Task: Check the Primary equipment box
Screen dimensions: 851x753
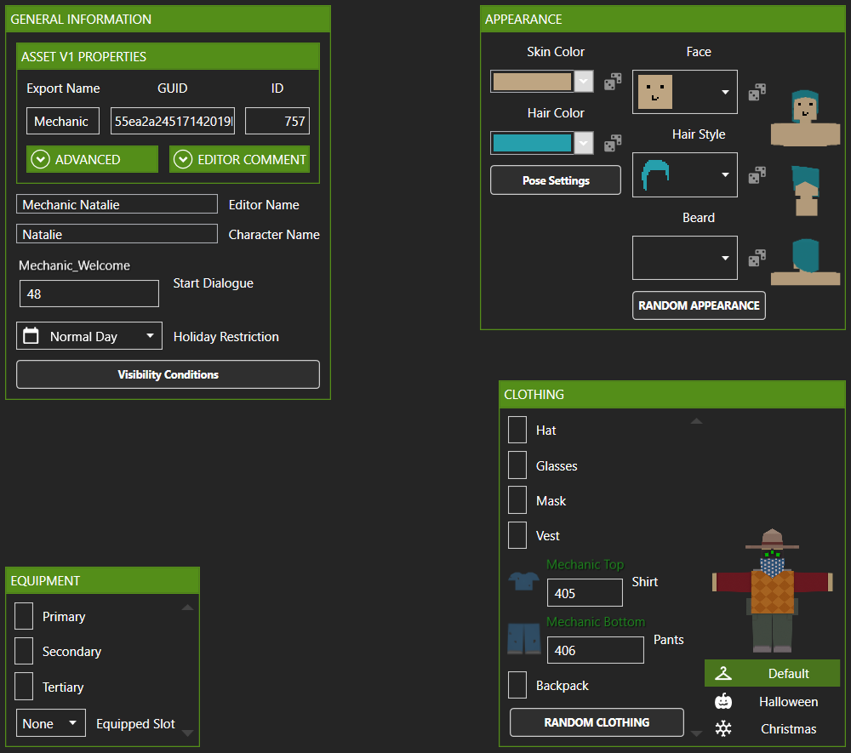Action: coord(23,616)
